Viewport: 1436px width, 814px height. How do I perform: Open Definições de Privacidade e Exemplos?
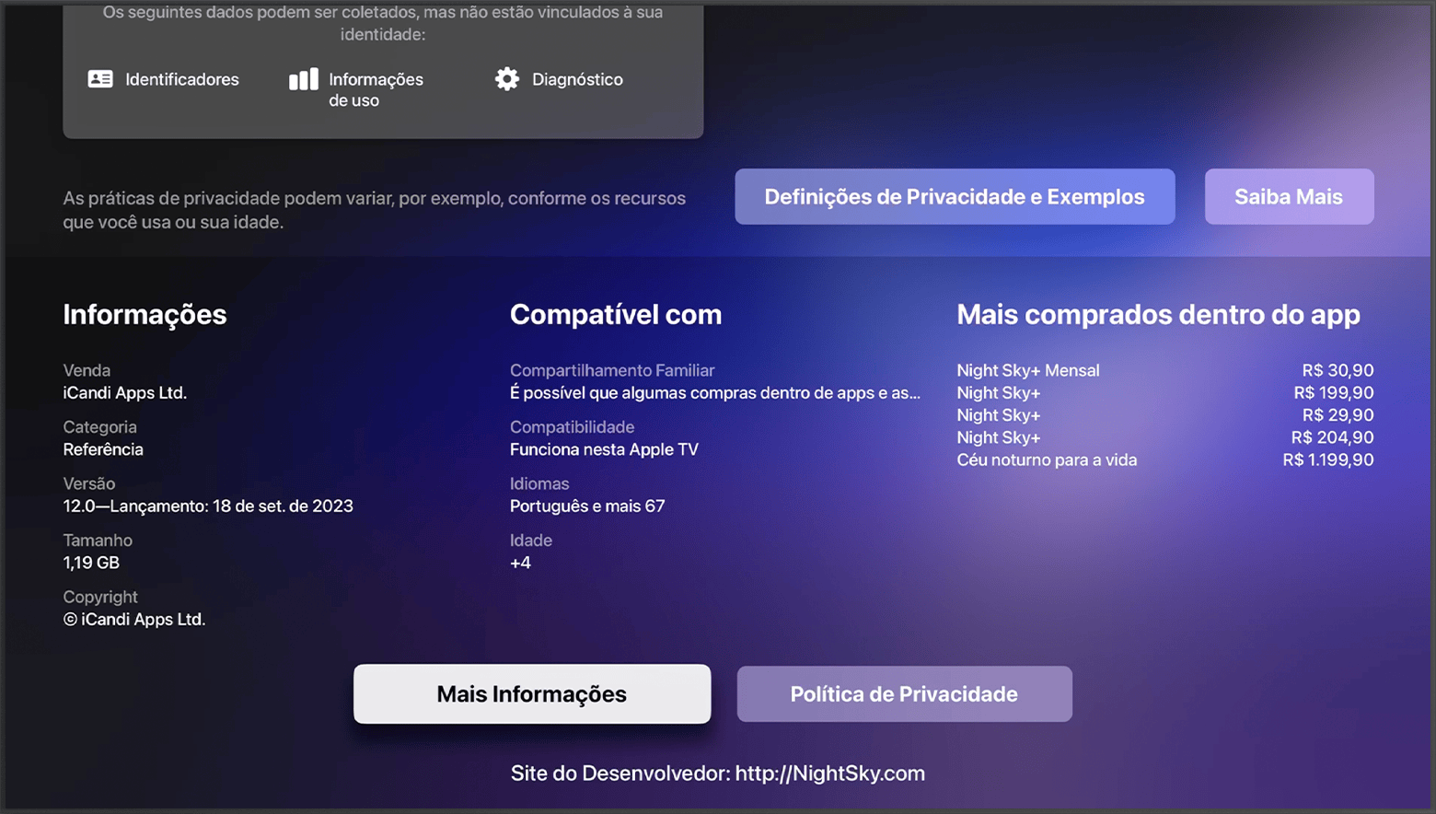[x=955, y=196]
